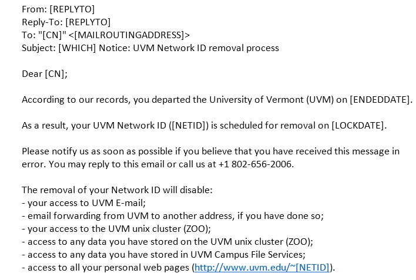Click the [CN] placeholder after Dear
The image size is (416, 280).
(55, 74)
